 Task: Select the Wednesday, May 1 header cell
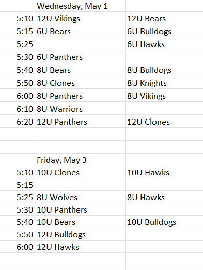point(80,6)
